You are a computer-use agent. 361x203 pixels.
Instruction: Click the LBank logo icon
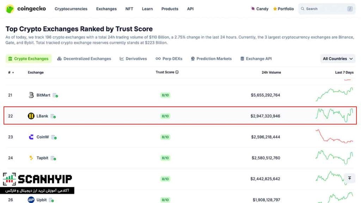(x=31, y=116)
